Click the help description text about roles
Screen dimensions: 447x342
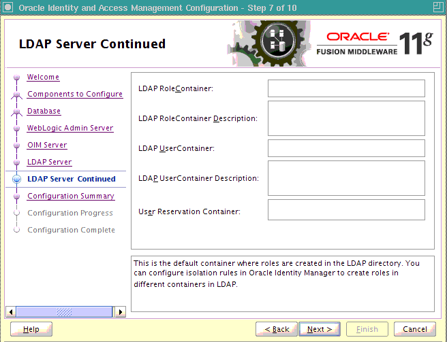click(x=276, y=273)
